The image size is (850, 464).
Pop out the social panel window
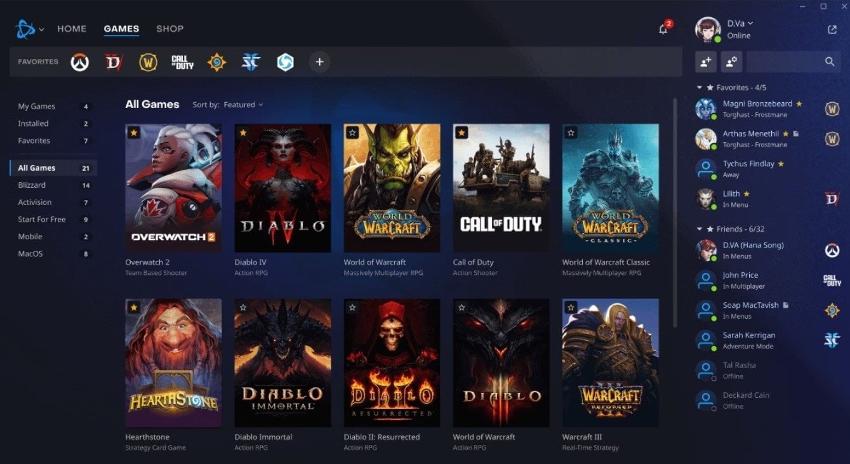[x=832, y=29]
